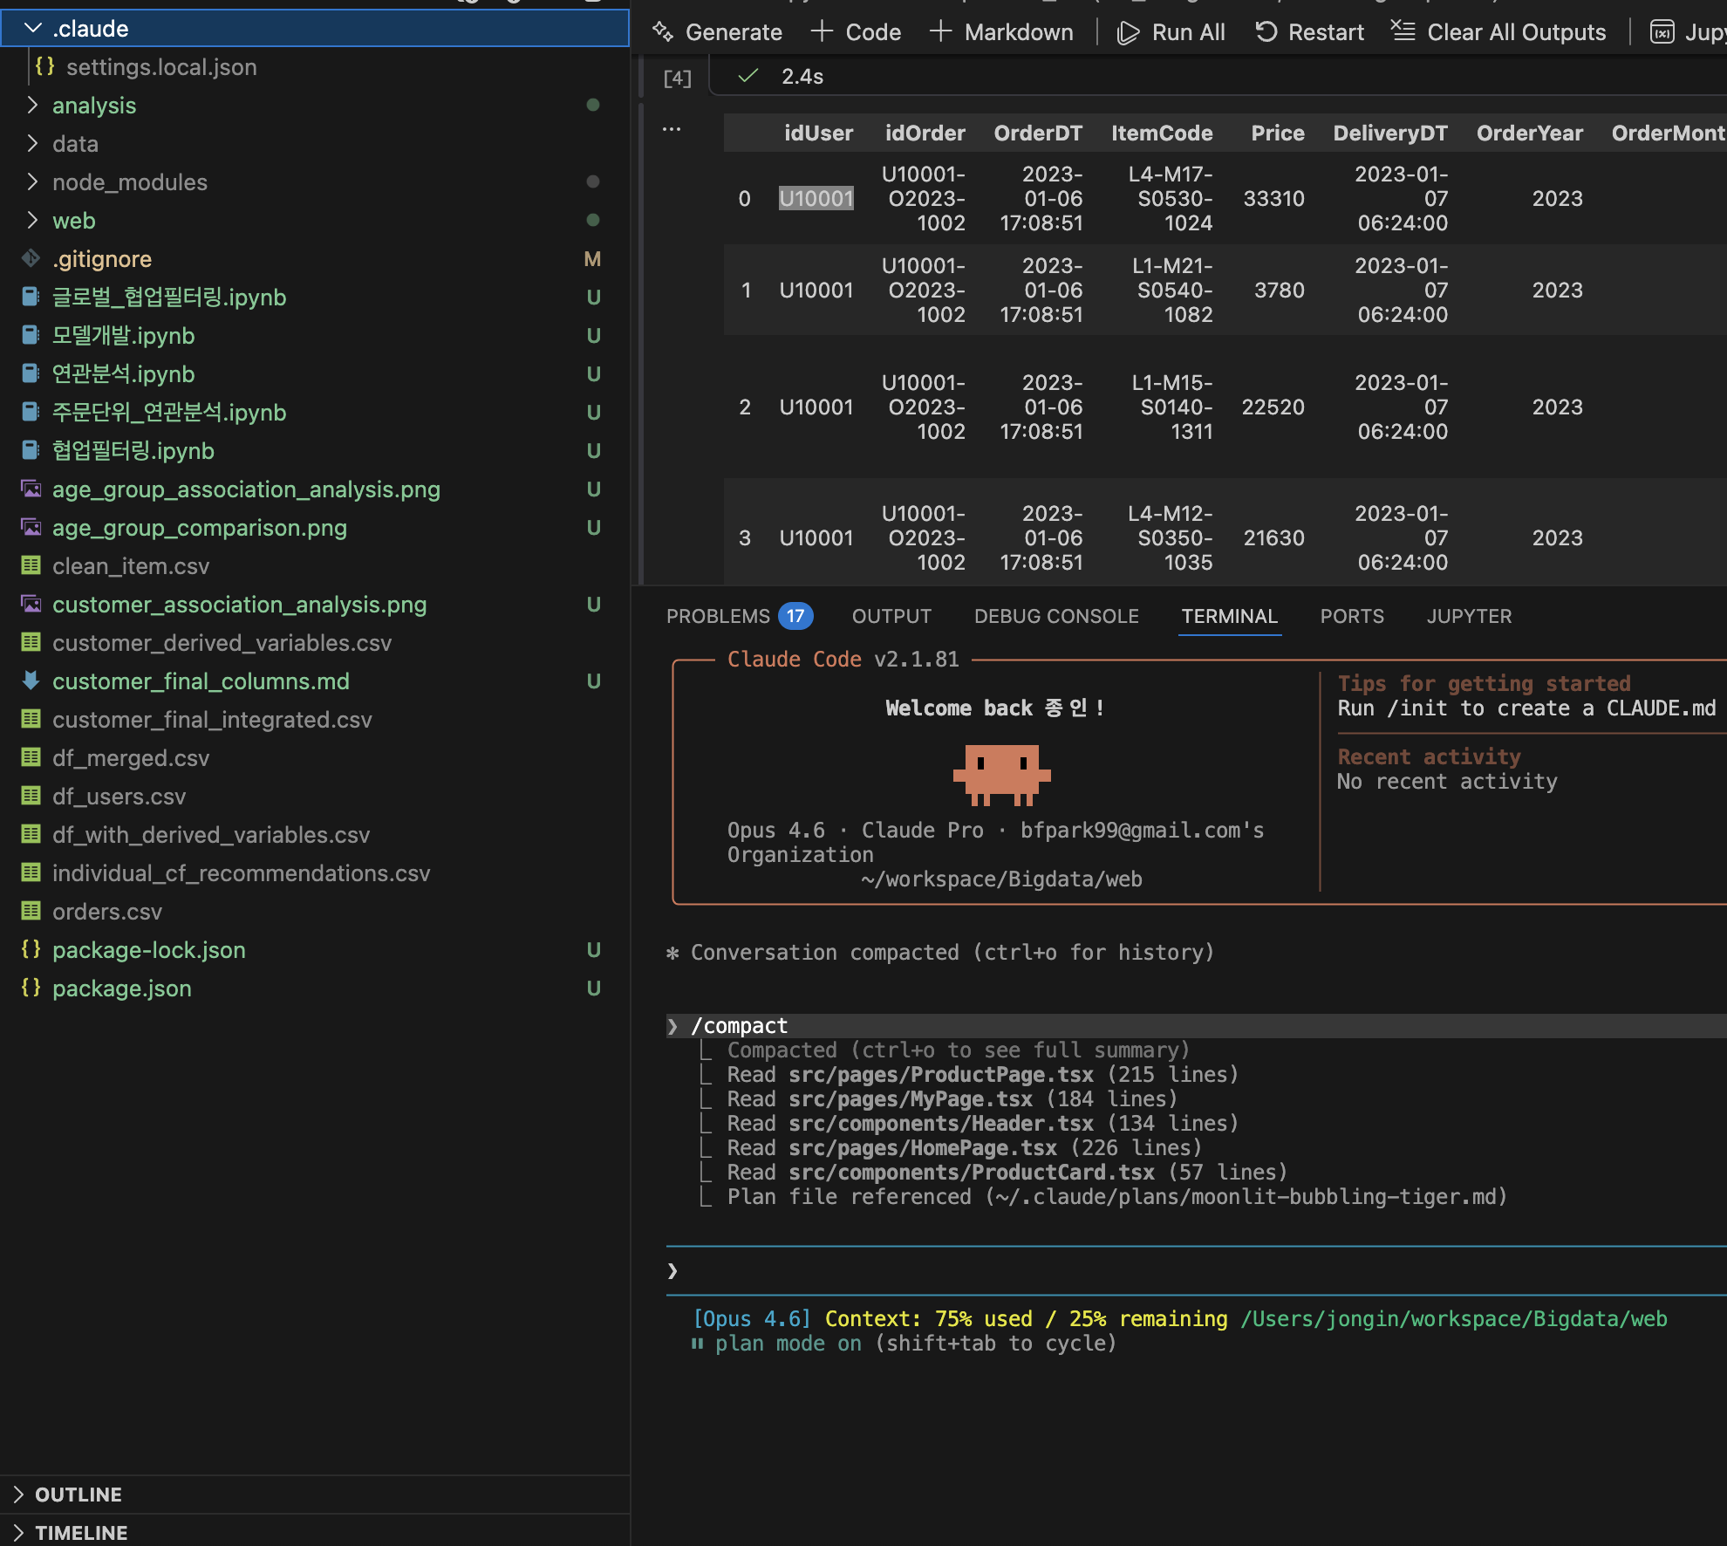This screenshot has width=1727, height=1546.
Task: Open the Jupyter variables toolbar button
Action: (x=1662, y=32)
